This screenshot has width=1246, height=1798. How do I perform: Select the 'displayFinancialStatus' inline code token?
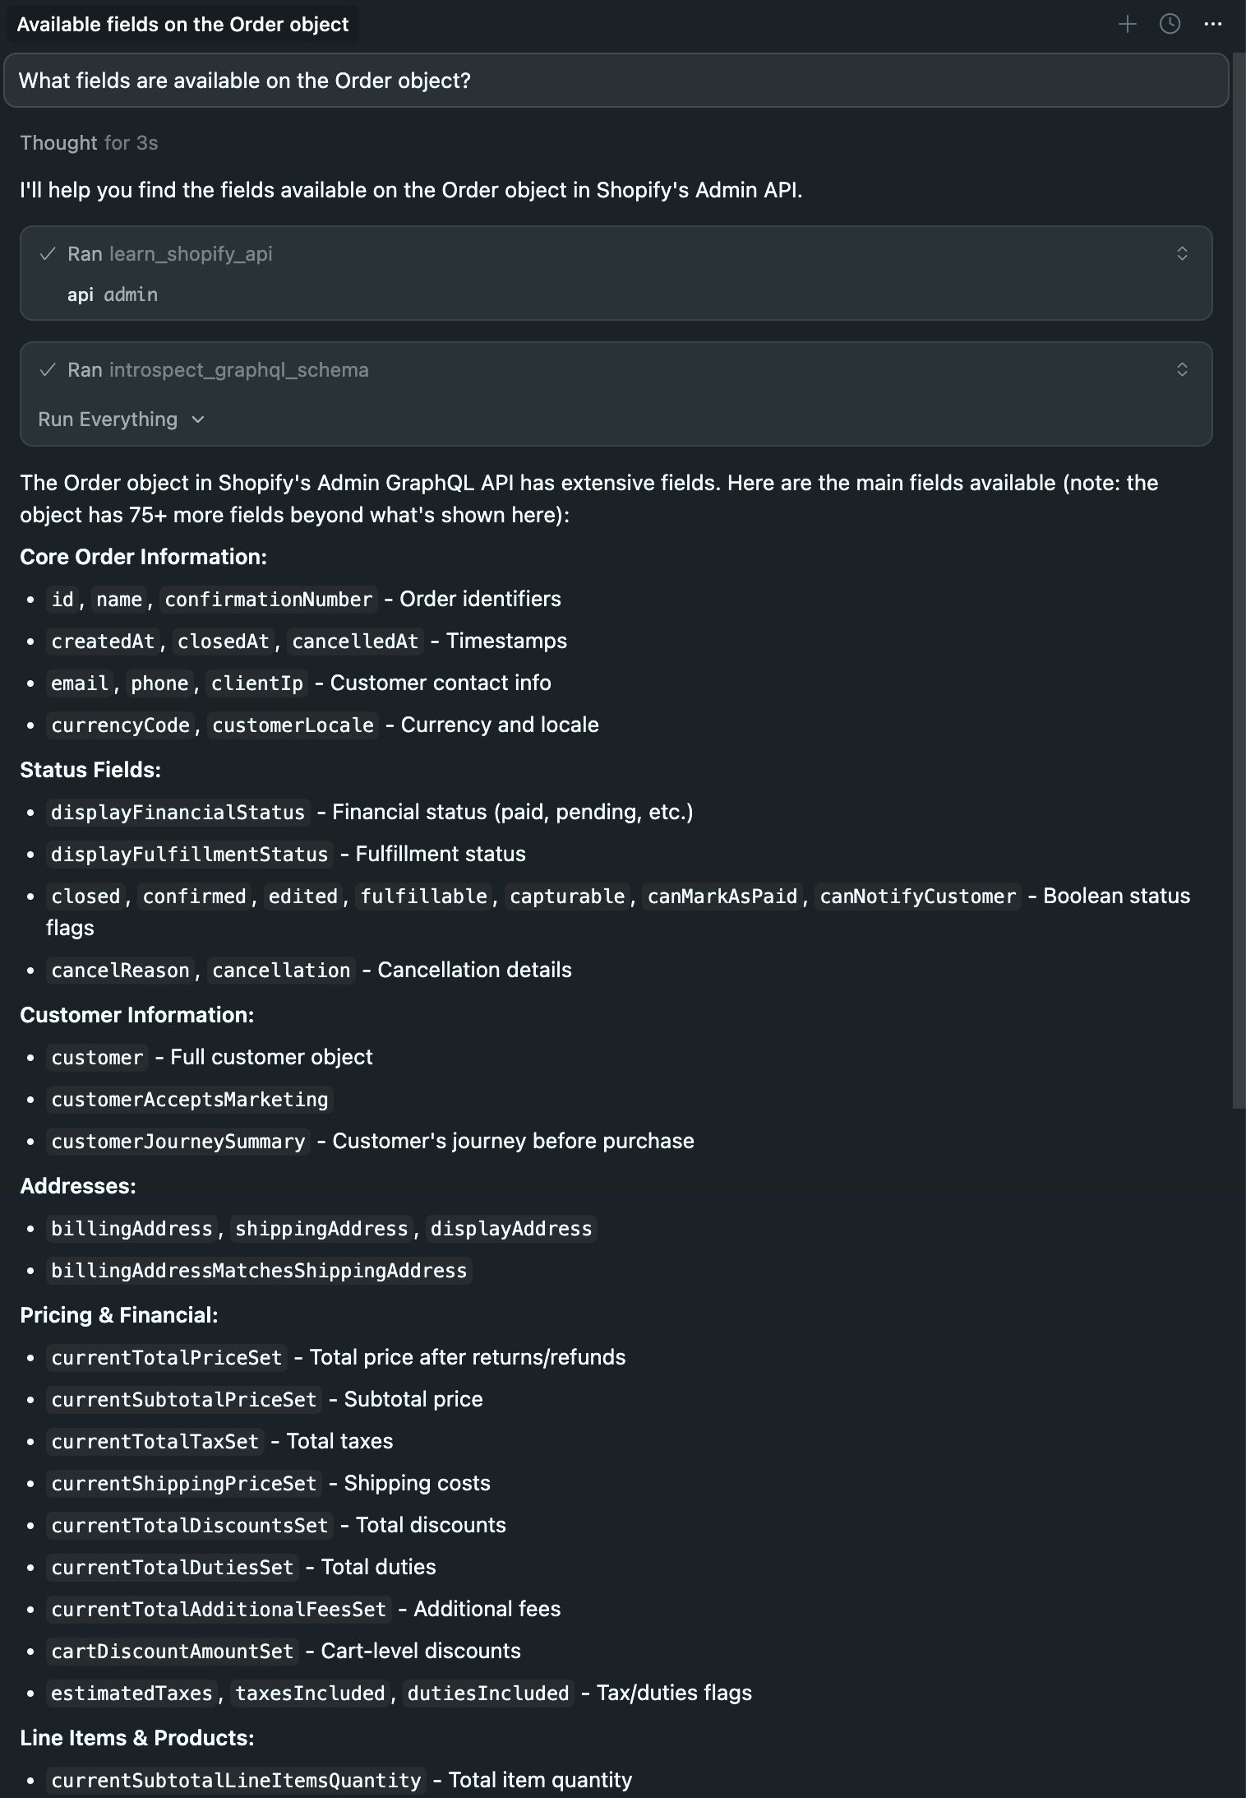point(178,812)
